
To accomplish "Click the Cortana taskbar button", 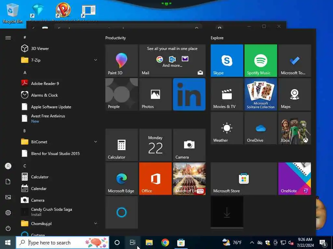I will pos(117,243).
